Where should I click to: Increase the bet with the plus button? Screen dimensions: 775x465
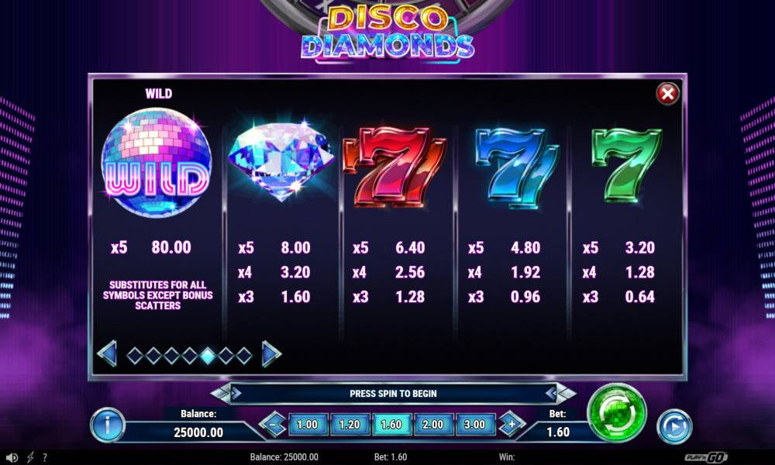[x=511, y=425]
